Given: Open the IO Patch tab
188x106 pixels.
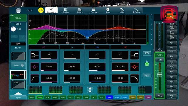Looking at the screenshot, I should [x=136, y=10].
